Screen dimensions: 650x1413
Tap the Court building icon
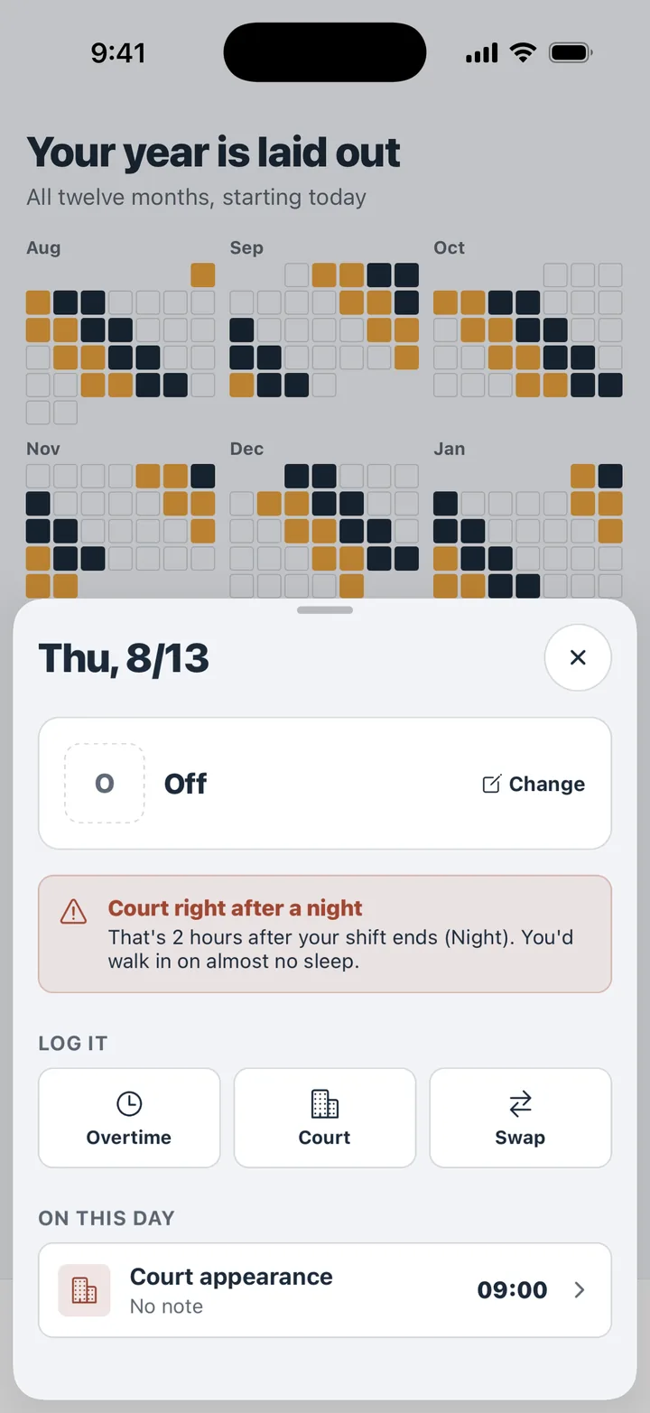[324, 1102]
